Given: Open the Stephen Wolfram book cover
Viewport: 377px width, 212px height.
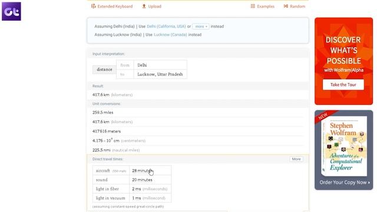Looking at the screenshot, I should pyautogui.click(x=344, y=146).
